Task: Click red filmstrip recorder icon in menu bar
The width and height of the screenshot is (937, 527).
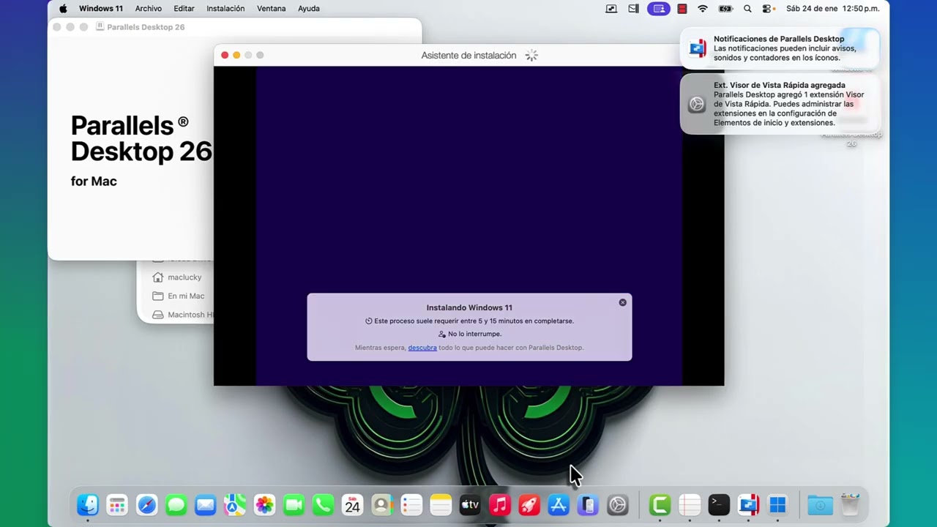Action: [x=682, y=9]
